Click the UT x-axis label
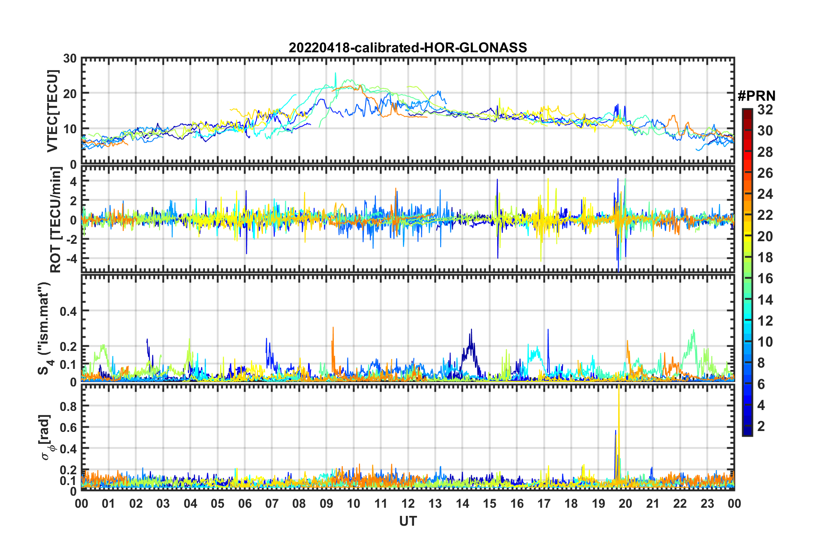 408,521
